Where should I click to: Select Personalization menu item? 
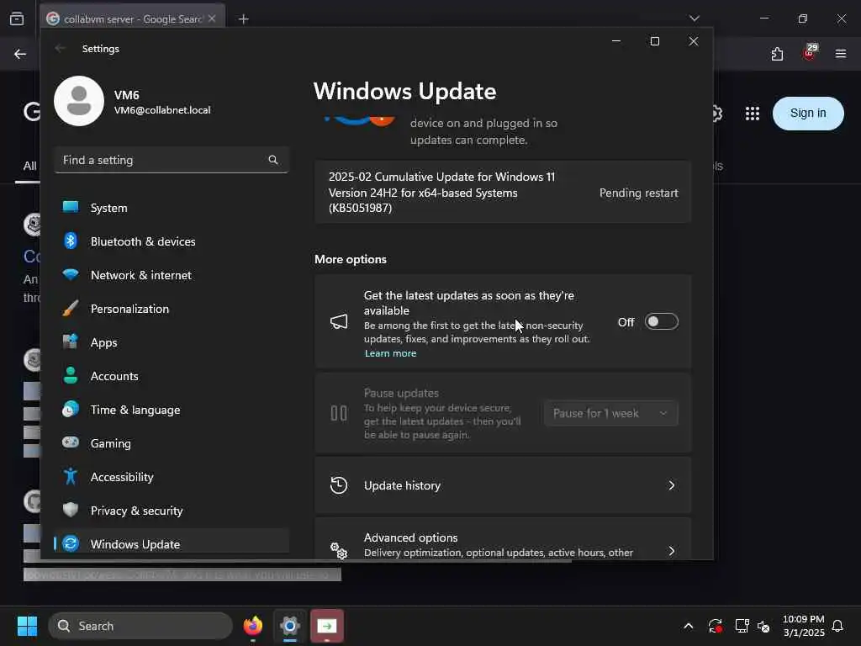(x=172, y=308)
